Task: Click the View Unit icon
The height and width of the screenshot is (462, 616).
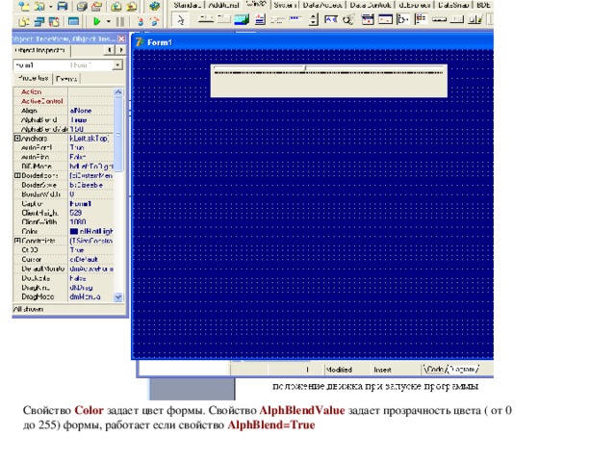Action: (x=24, y=21)
